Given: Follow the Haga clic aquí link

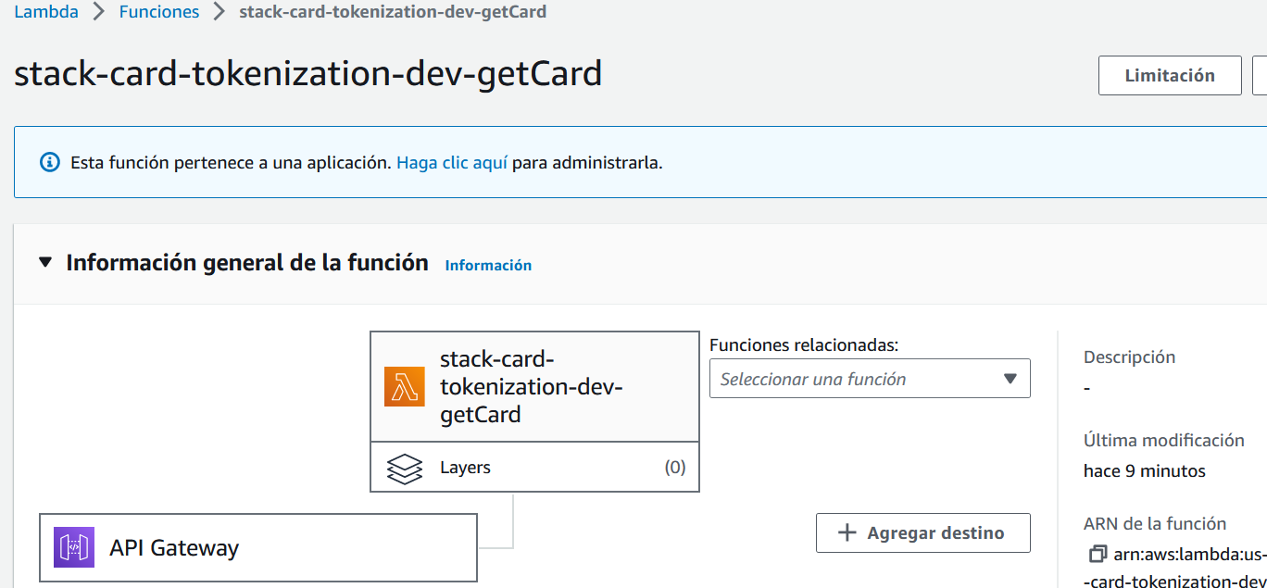Looking at the screenshot, I should [x=451, y=161].
